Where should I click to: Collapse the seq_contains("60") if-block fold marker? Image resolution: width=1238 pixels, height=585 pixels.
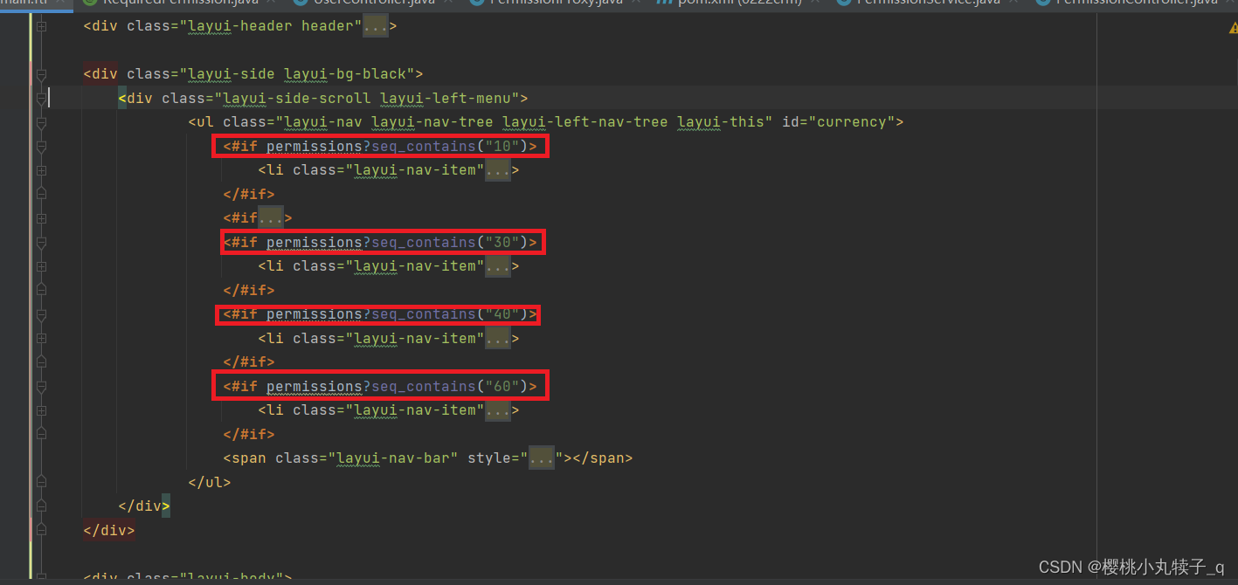click(x=41, y=388)
